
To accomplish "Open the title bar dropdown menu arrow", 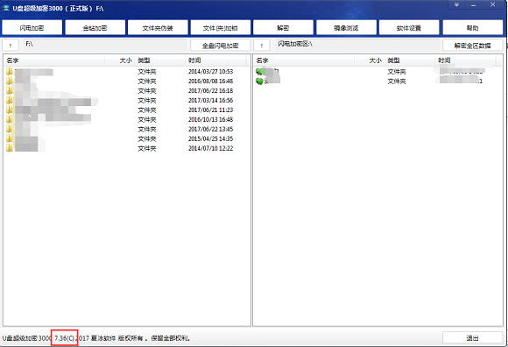I will point(457,5).
